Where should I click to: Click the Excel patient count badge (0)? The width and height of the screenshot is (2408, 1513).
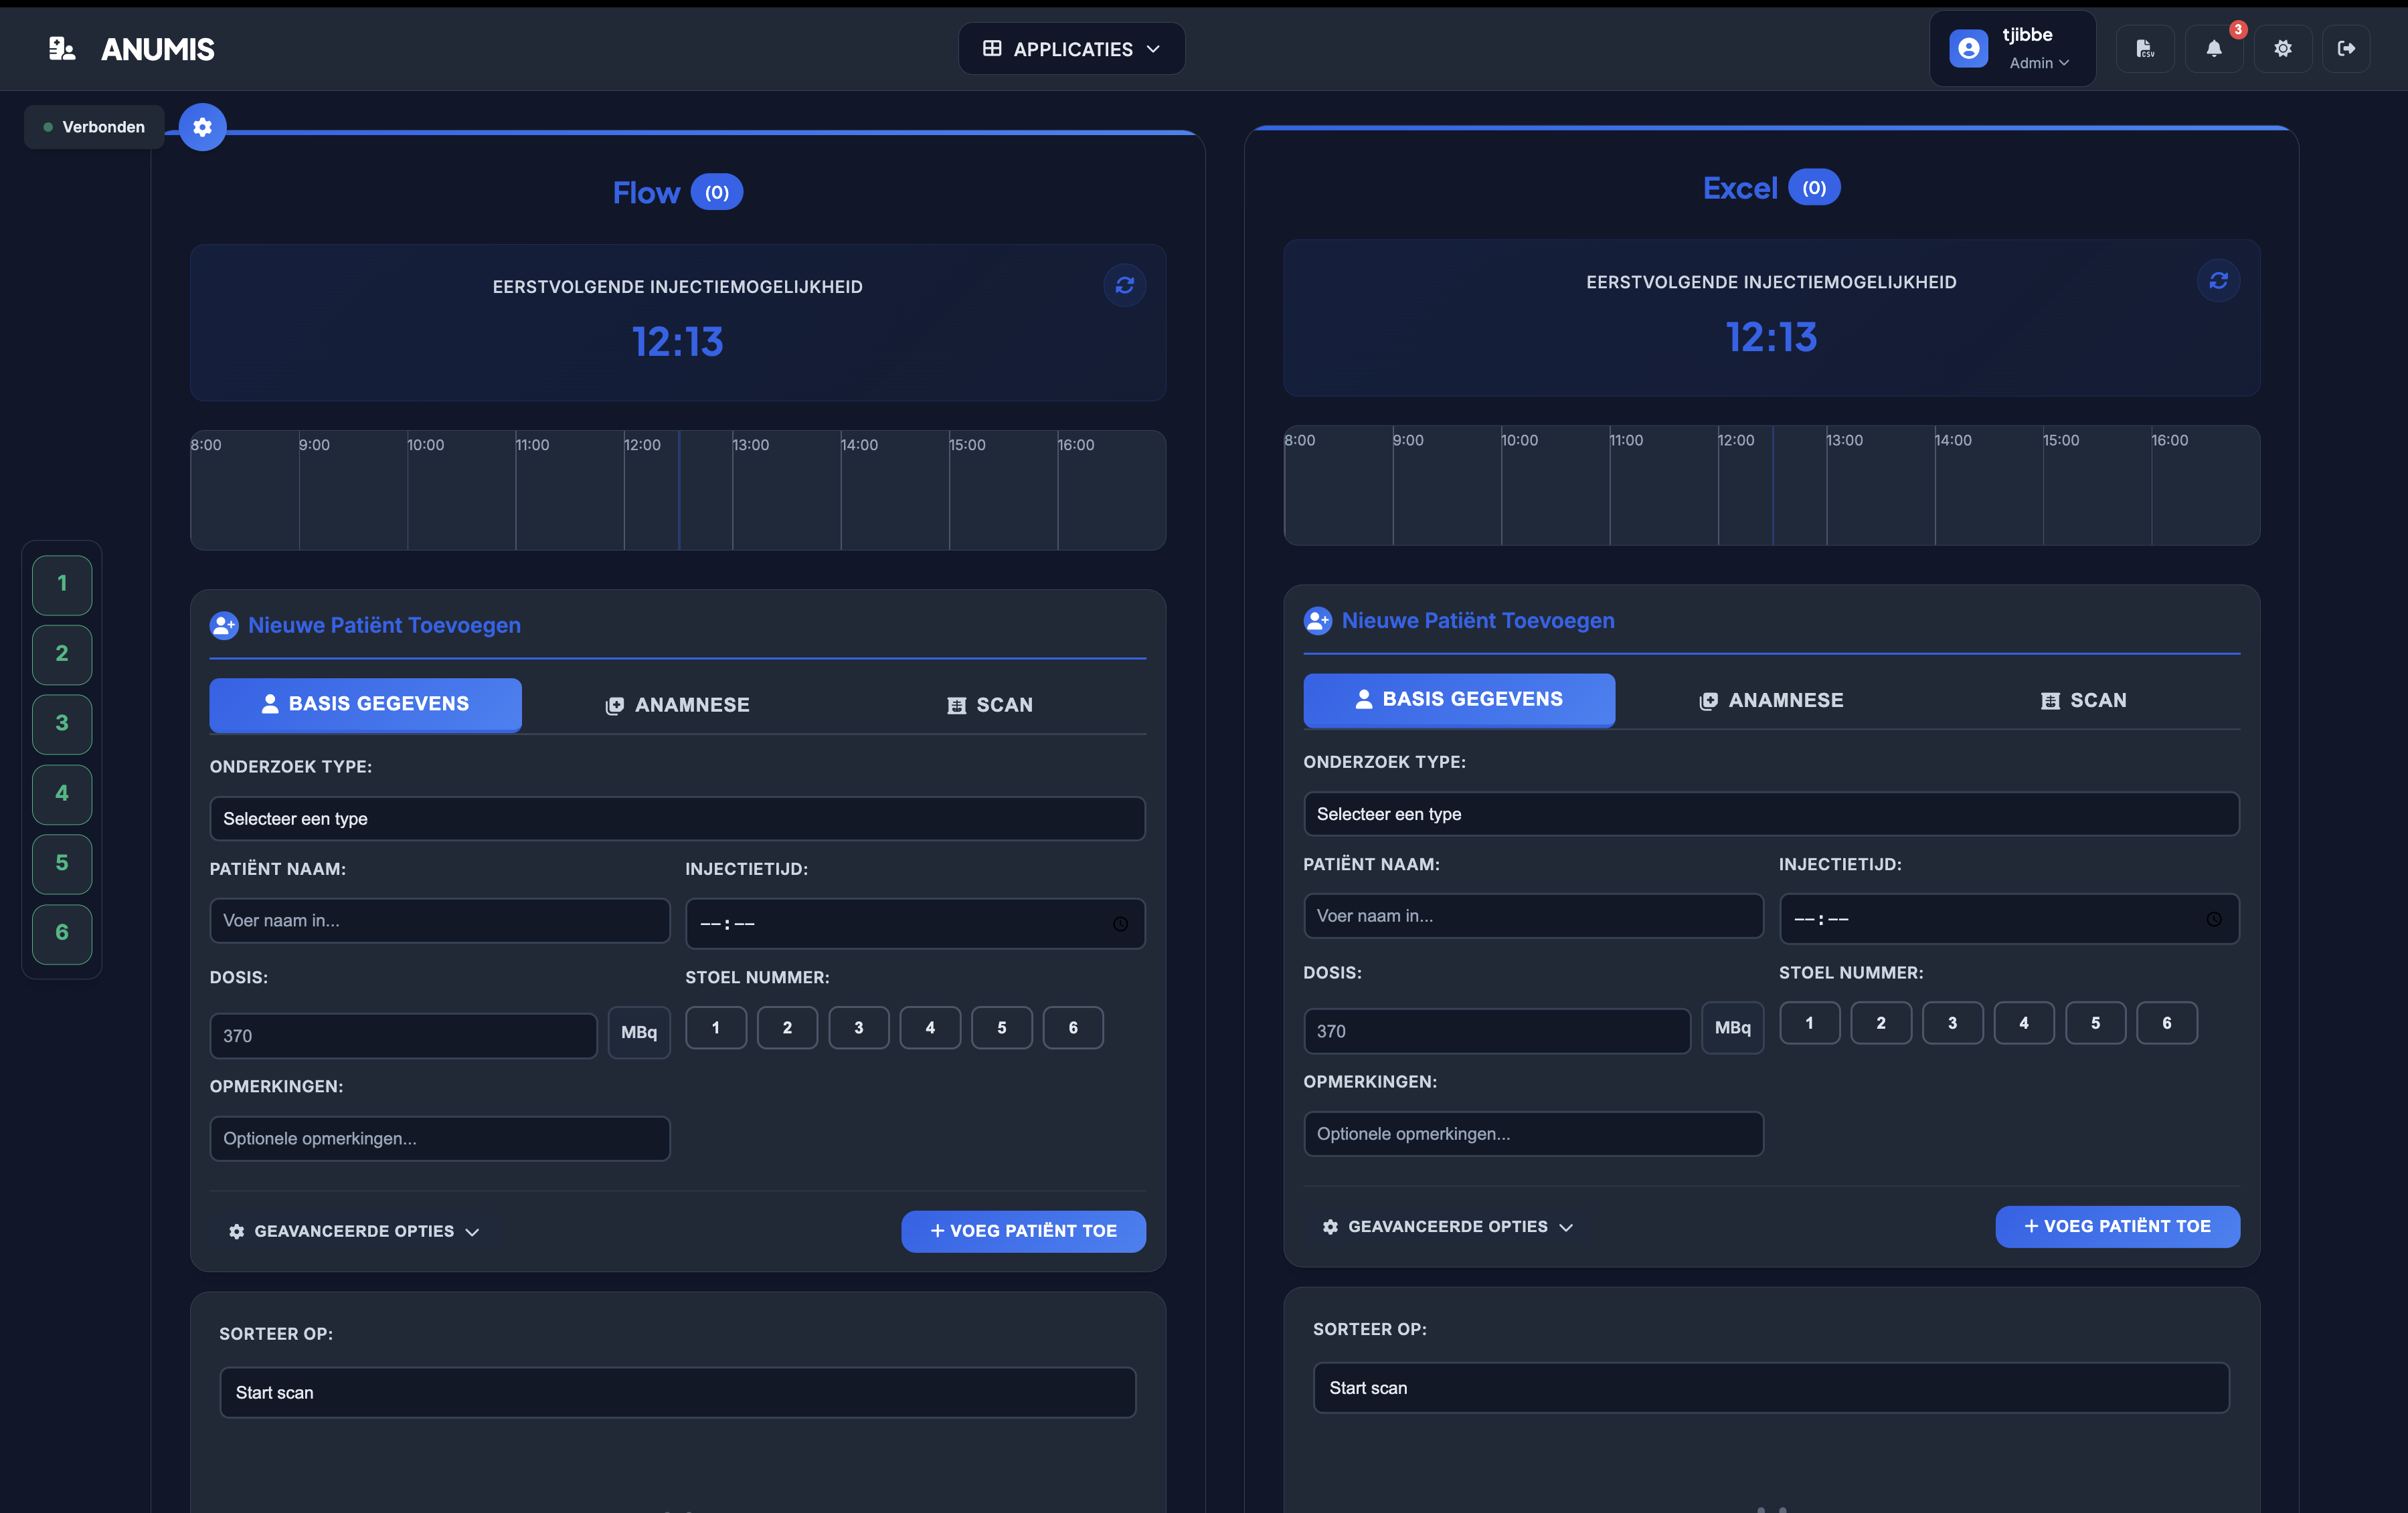[1814, 188]
